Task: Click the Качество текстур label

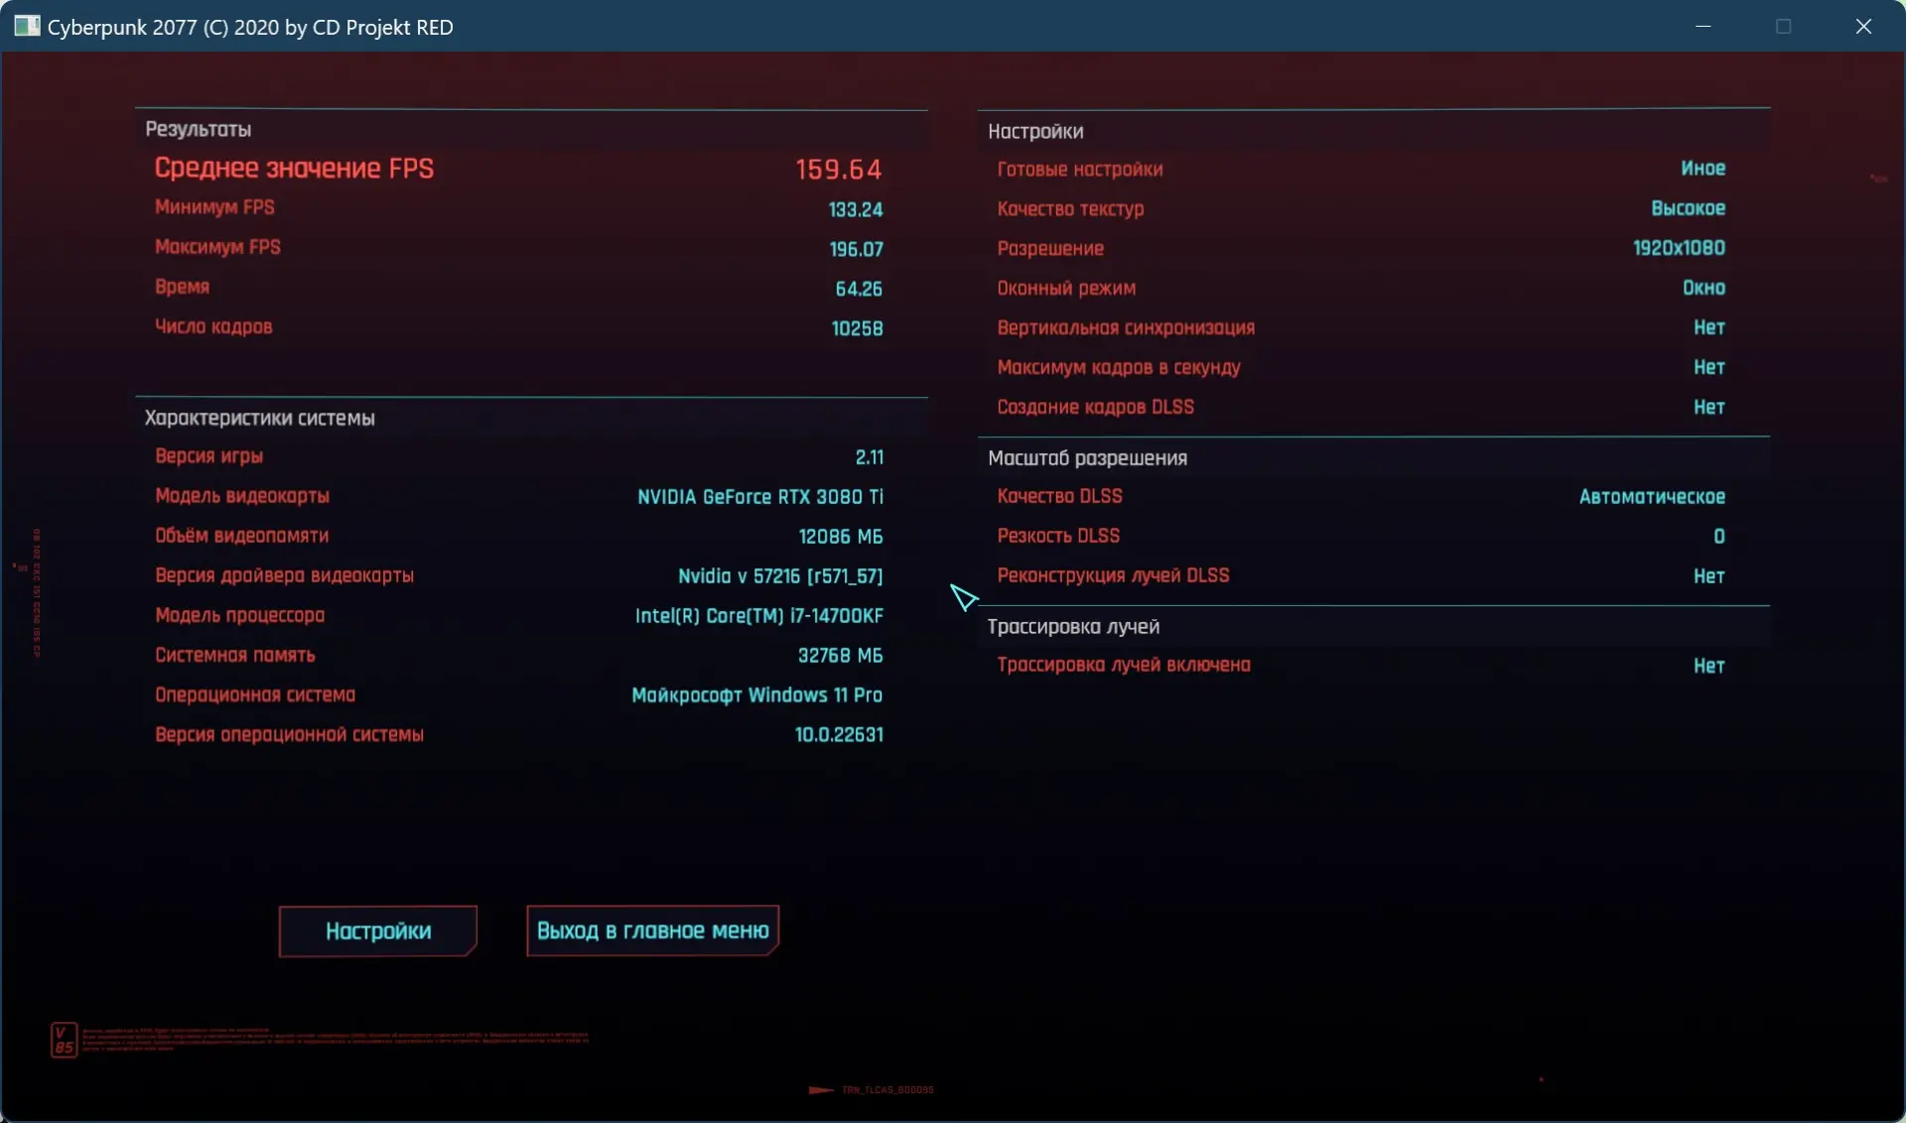Action: tap(1070, 208)
